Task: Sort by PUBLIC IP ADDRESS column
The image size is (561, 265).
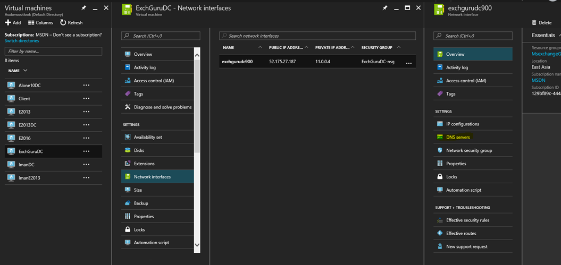Action: [289, 47]
